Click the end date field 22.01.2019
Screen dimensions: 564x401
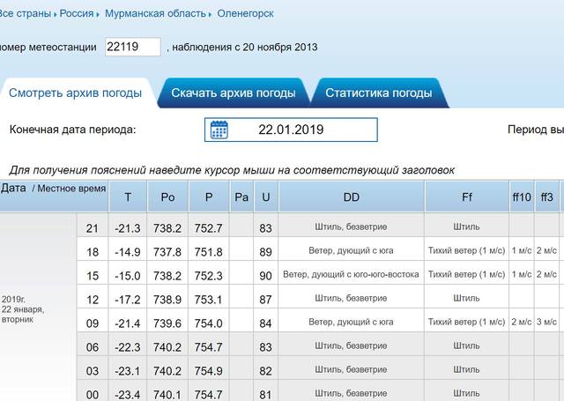click(x=291, y=130)
